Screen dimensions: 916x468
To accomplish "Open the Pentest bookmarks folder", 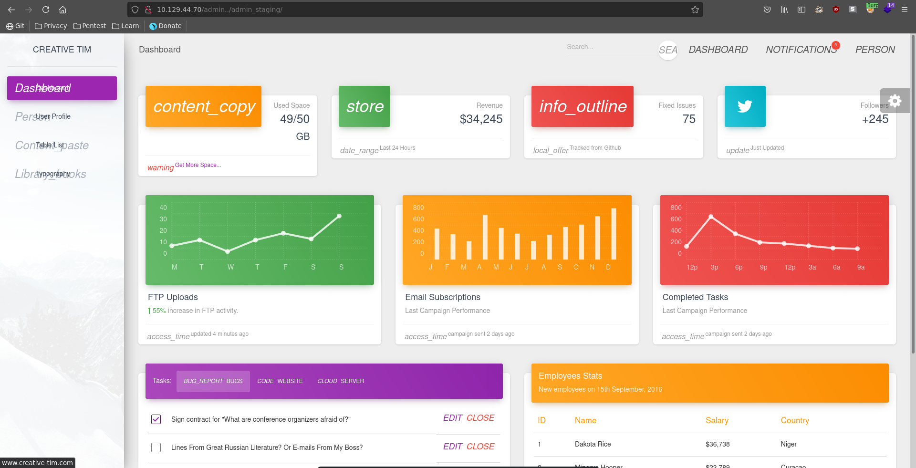I will [90, 26].
